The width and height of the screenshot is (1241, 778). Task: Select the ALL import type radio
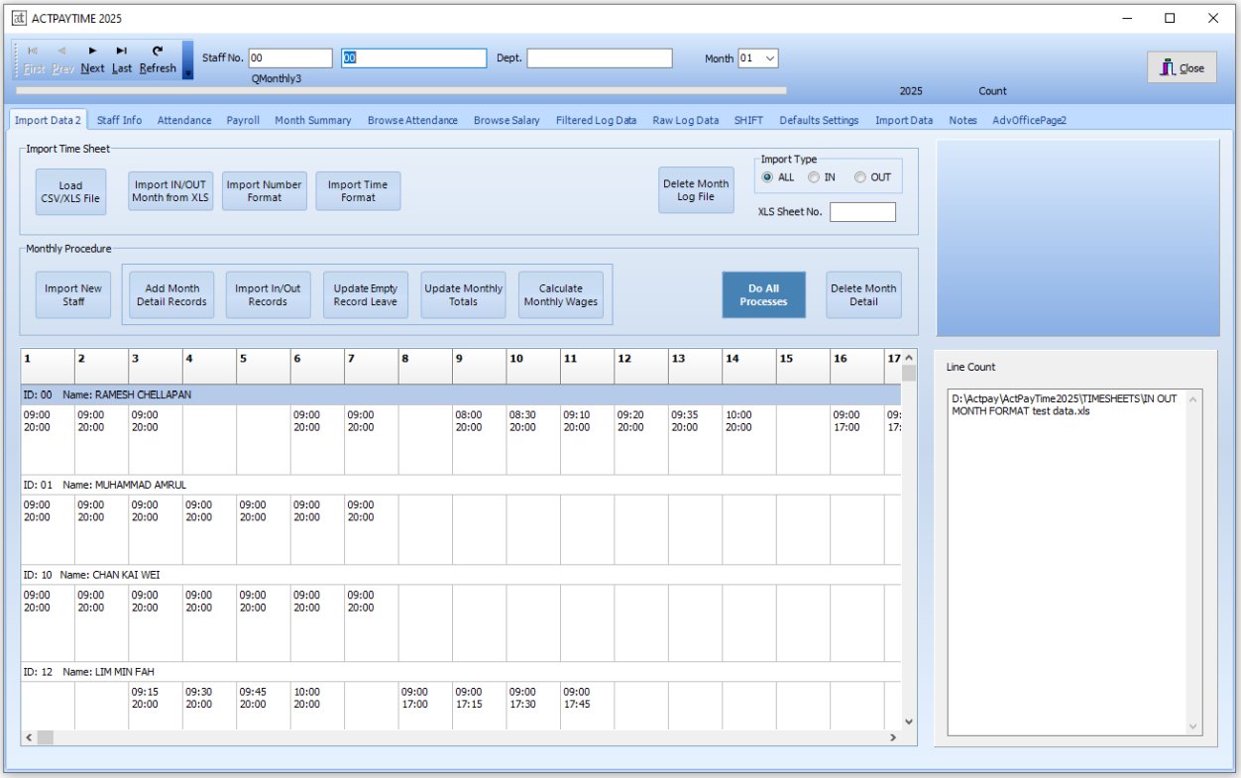click(767, 177)
